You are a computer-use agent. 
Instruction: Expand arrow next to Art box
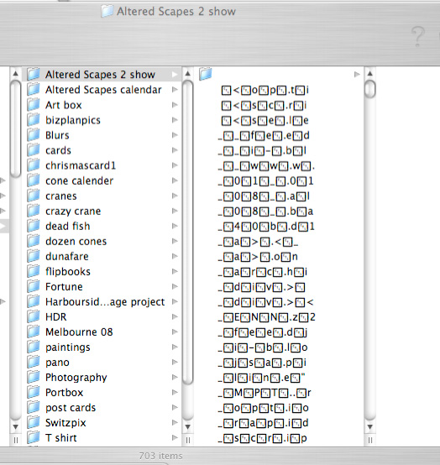[175, 105]
